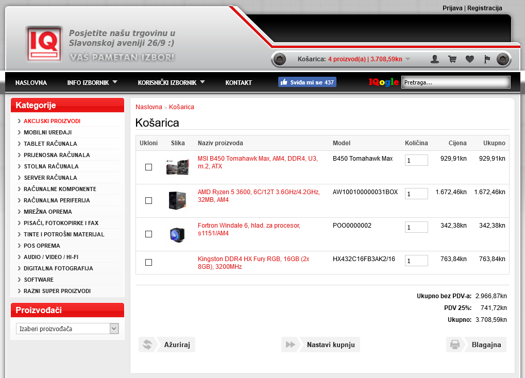The width and height of the screenshot is (525, 378).
Task: Open RAZNI SUPER PROIZVODI category
Action: tap(57, 291)
